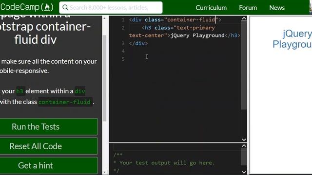The height and width of the screenshot is (175, 312).
Task: Click the instructions panel scrollbar thumb
Action: point(104,78)
